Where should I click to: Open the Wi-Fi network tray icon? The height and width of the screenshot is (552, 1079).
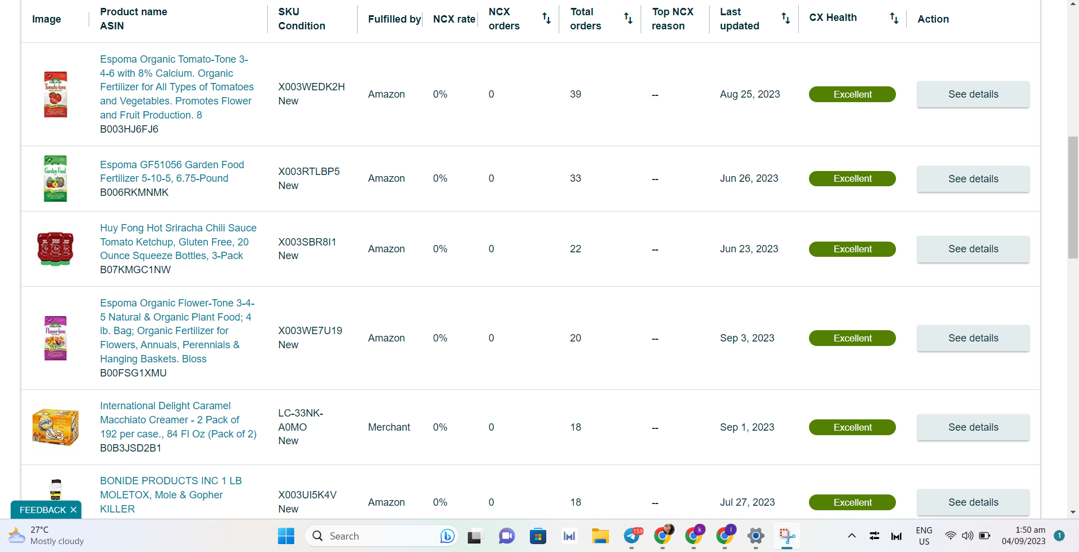[951, 536]
